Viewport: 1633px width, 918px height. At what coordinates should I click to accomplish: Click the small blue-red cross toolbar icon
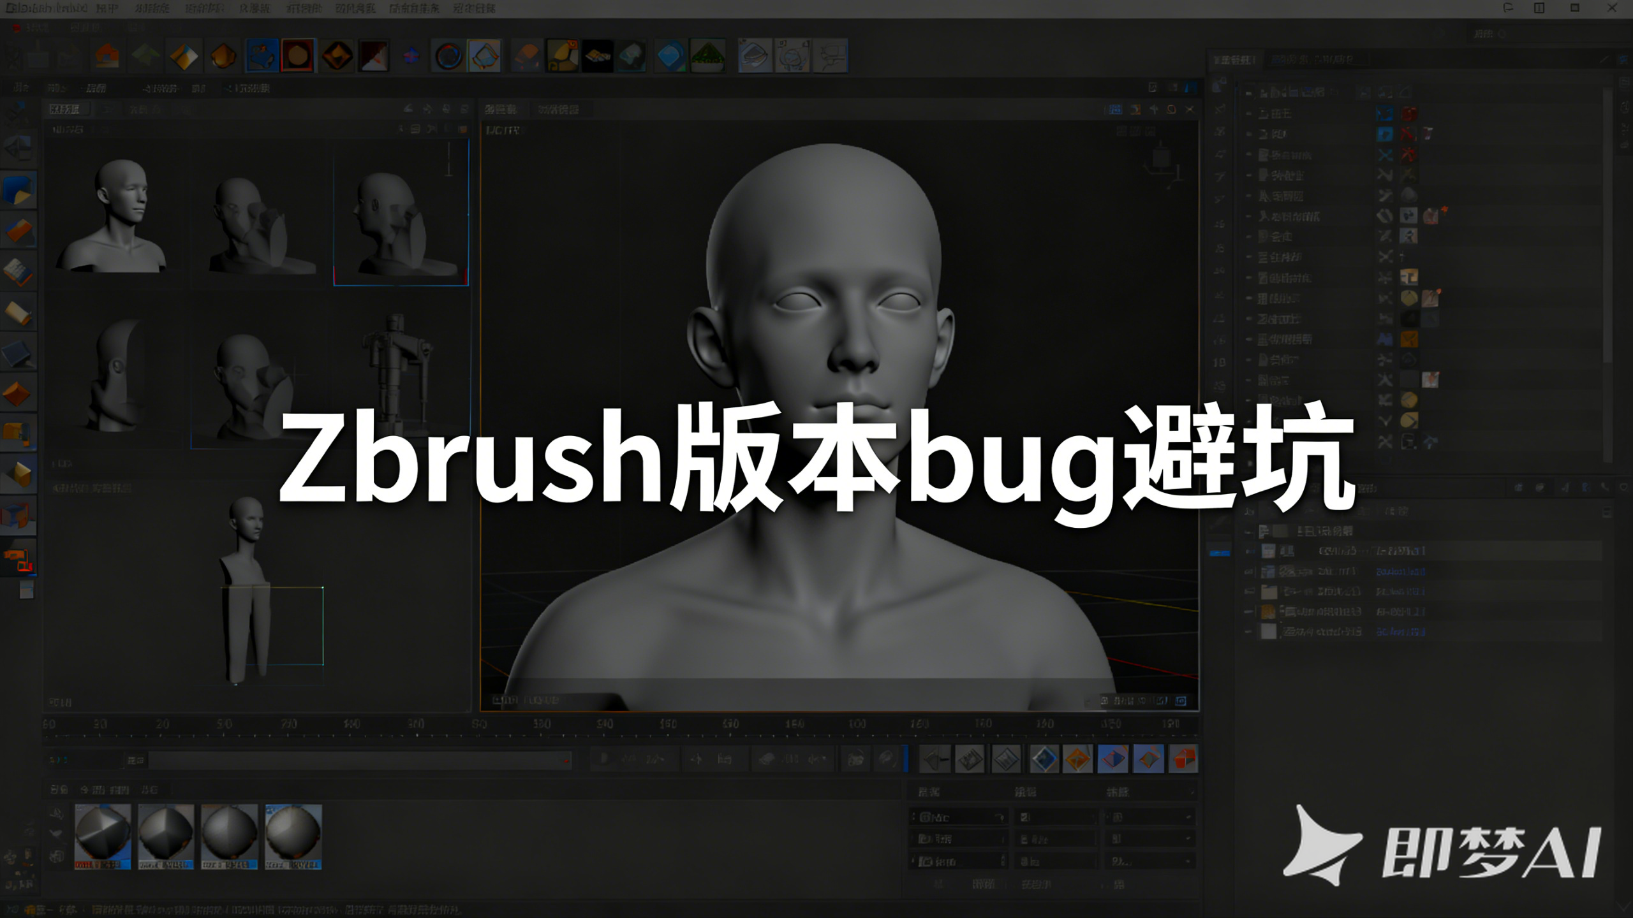(x=411, y=57)
